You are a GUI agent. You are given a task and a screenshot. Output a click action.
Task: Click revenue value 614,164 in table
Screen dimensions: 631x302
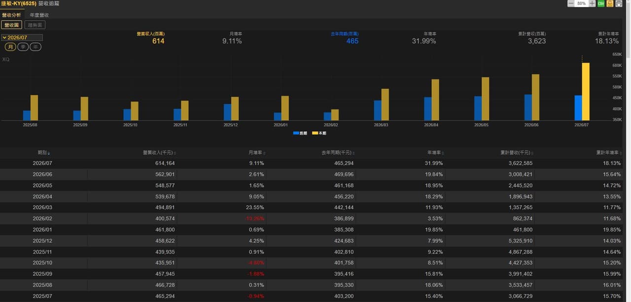[x=165, y=163]
